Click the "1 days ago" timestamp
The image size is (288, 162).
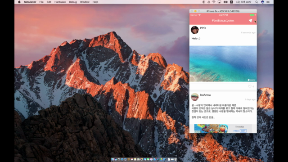coord(250,99)
